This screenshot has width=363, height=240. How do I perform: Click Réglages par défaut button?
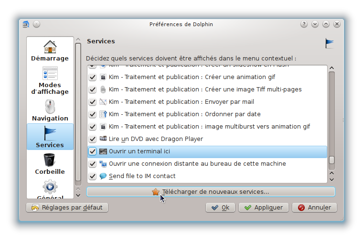67,208
